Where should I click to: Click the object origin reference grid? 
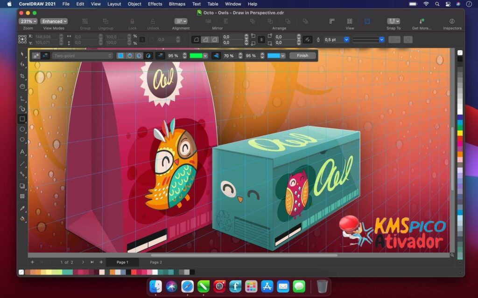(x=22, y=40)
